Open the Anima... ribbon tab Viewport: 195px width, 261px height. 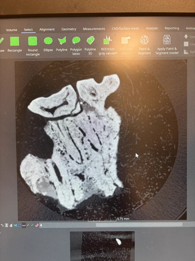[190, 28]
